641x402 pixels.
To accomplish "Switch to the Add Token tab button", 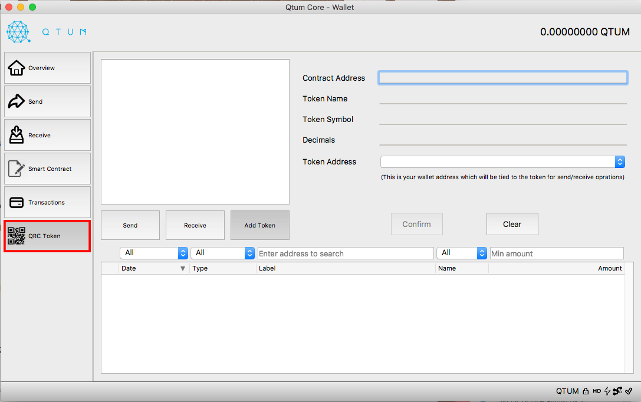I will point(260,225).
